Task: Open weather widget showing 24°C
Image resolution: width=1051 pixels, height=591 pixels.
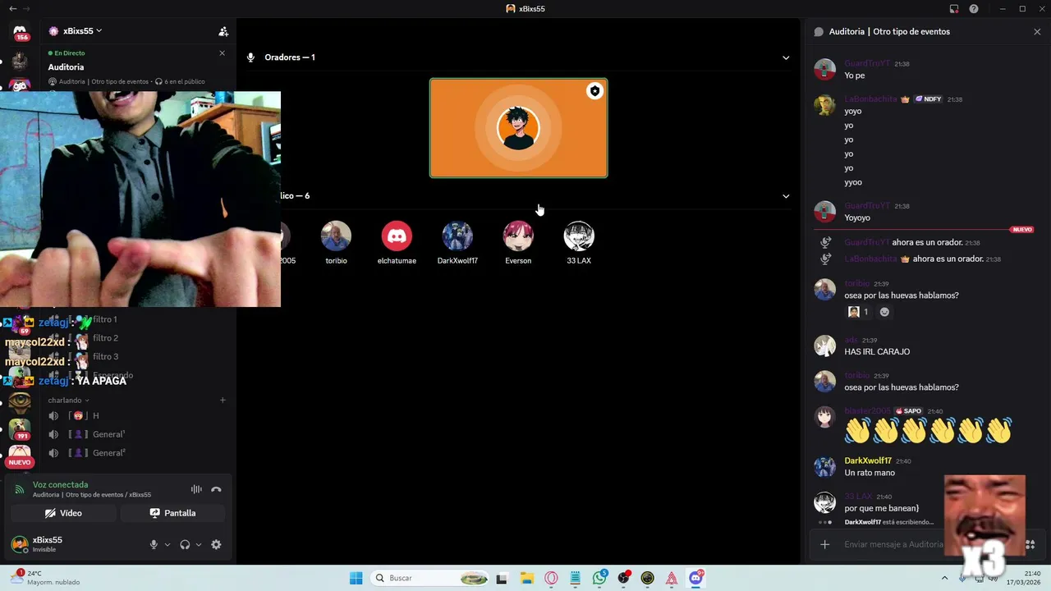Action: point(45,578)
